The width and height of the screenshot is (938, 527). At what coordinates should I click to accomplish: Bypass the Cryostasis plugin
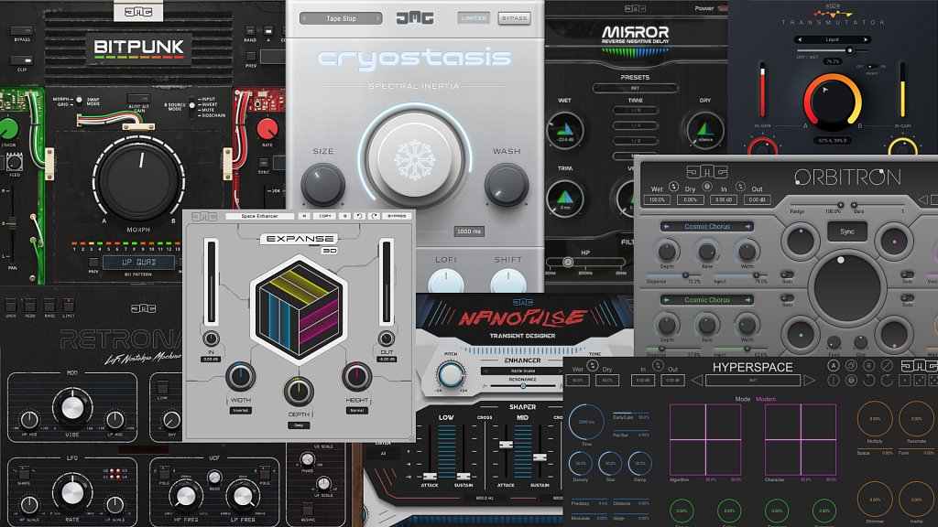(x=515, y=17)
